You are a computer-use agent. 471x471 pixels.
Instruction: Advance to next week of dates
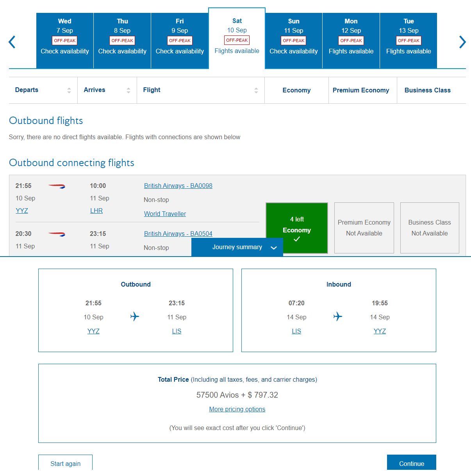(462, 42)
